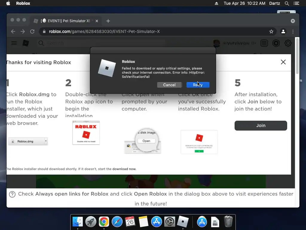This screenshot has width=306, height=230.
Task: Go back to the previous page in Chrome
Action: point(13,31)
